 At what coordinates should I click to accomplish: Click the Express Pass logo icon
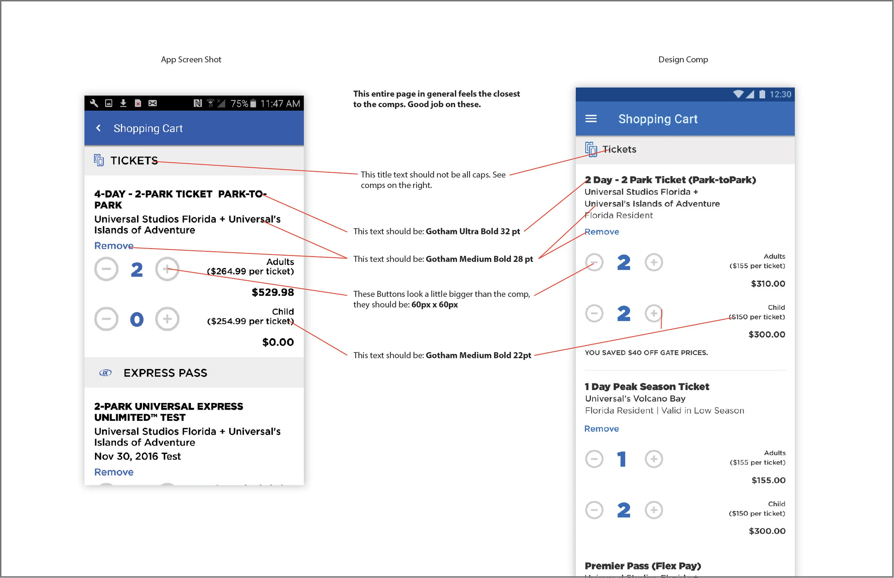105,373
